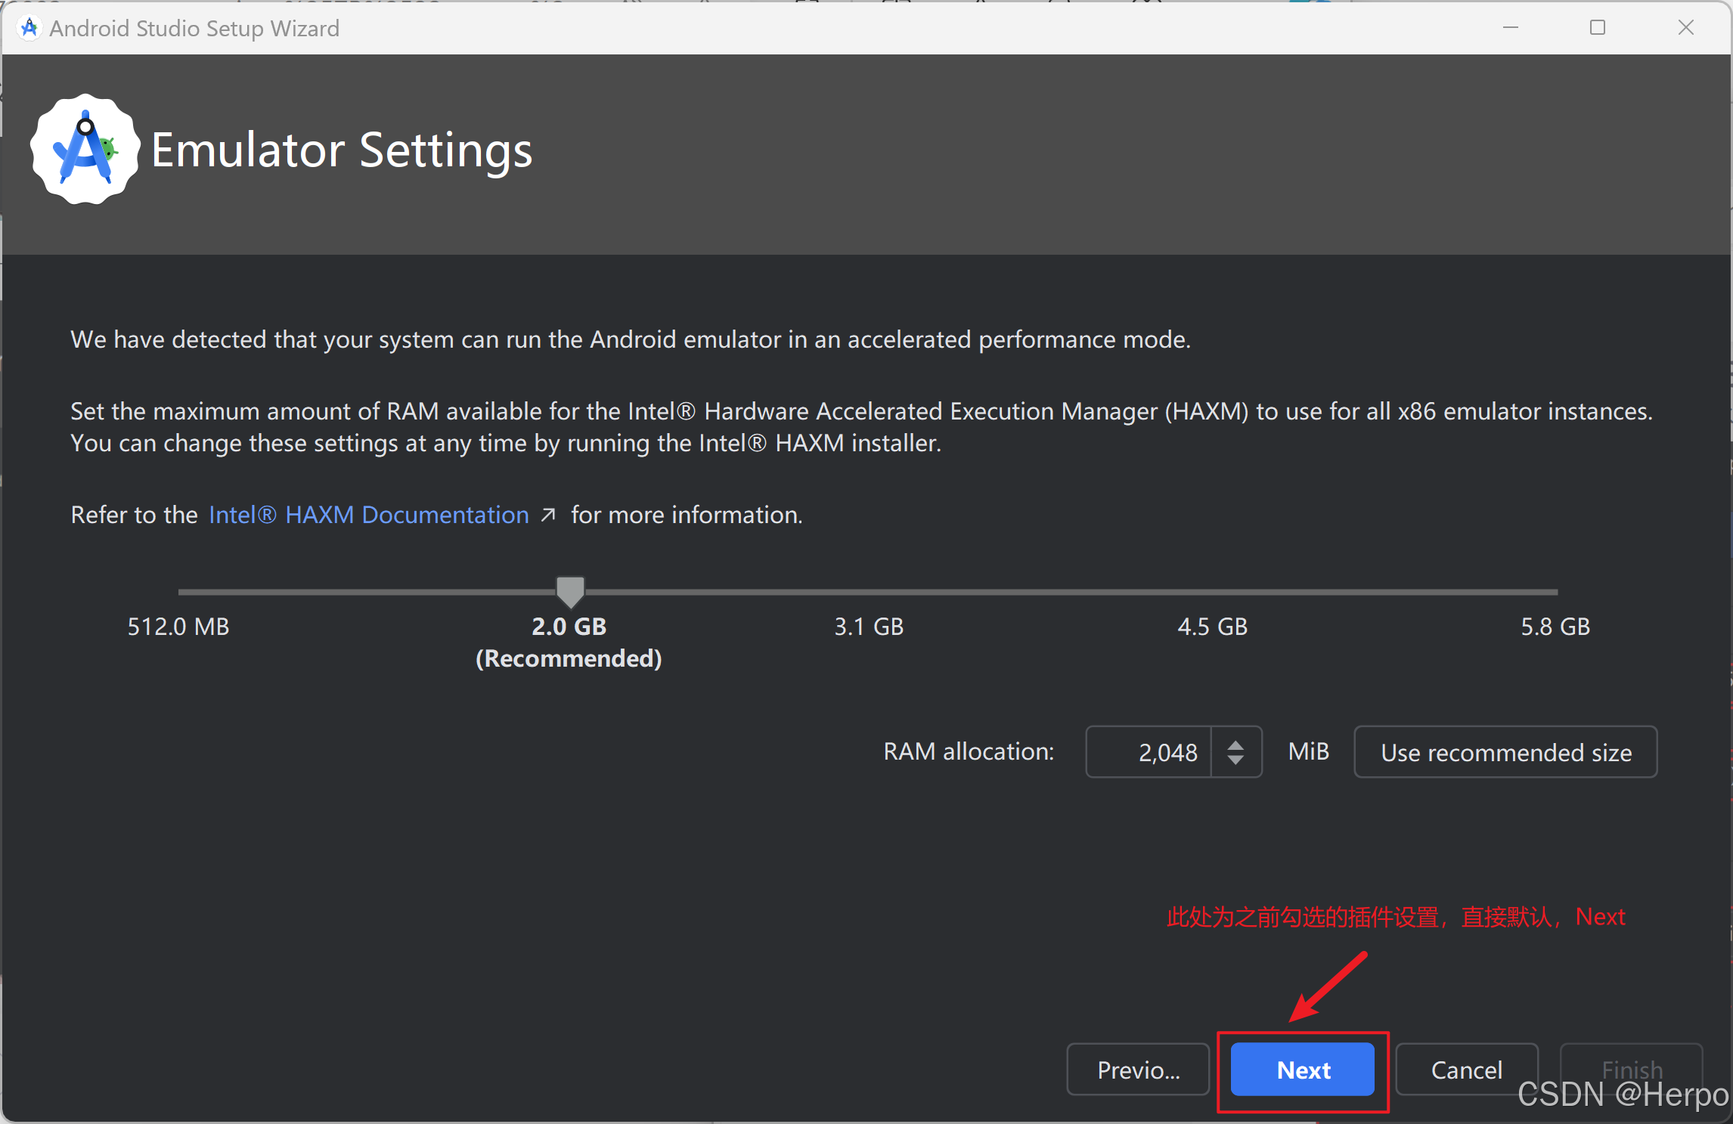The width and height of the screenshot is (1733, 1124).
Task: Maximize the Setup Wizard window
Action: click(1598, 28)
